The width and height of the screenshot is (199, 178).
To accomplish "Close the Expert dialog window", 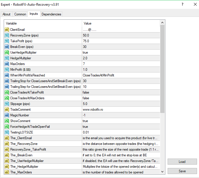I will coord(195,5).
